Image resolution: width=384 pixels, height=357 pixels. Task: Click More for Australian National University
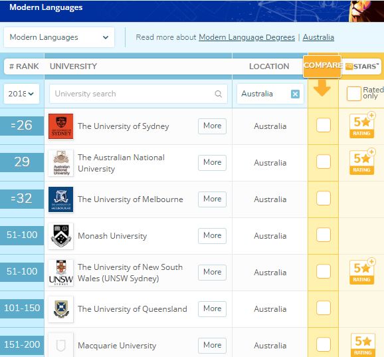(x=212, y=162)
